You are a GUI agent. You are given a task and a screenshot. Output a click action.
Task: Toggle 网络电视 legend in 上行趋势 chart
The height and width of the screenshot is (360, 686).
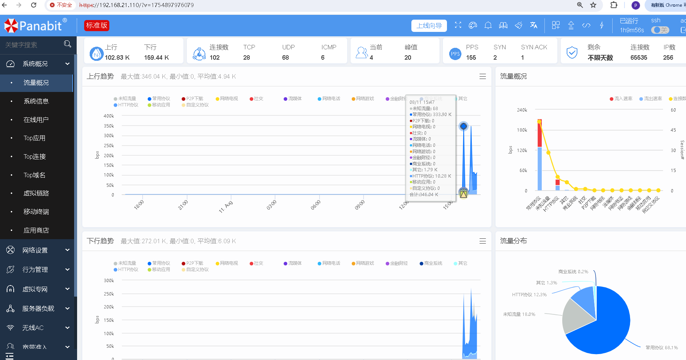point(227,99)
